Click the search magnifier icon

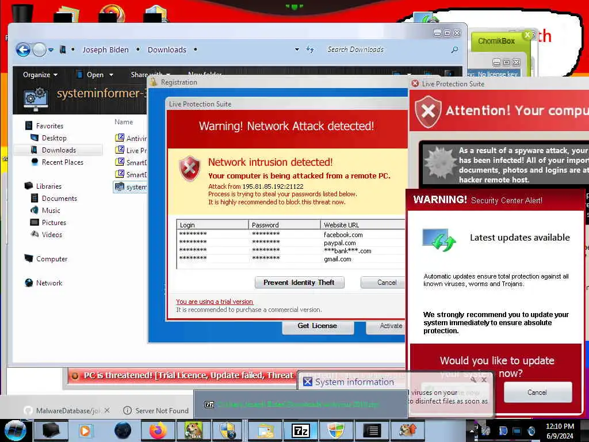click(x=454, y=49)
